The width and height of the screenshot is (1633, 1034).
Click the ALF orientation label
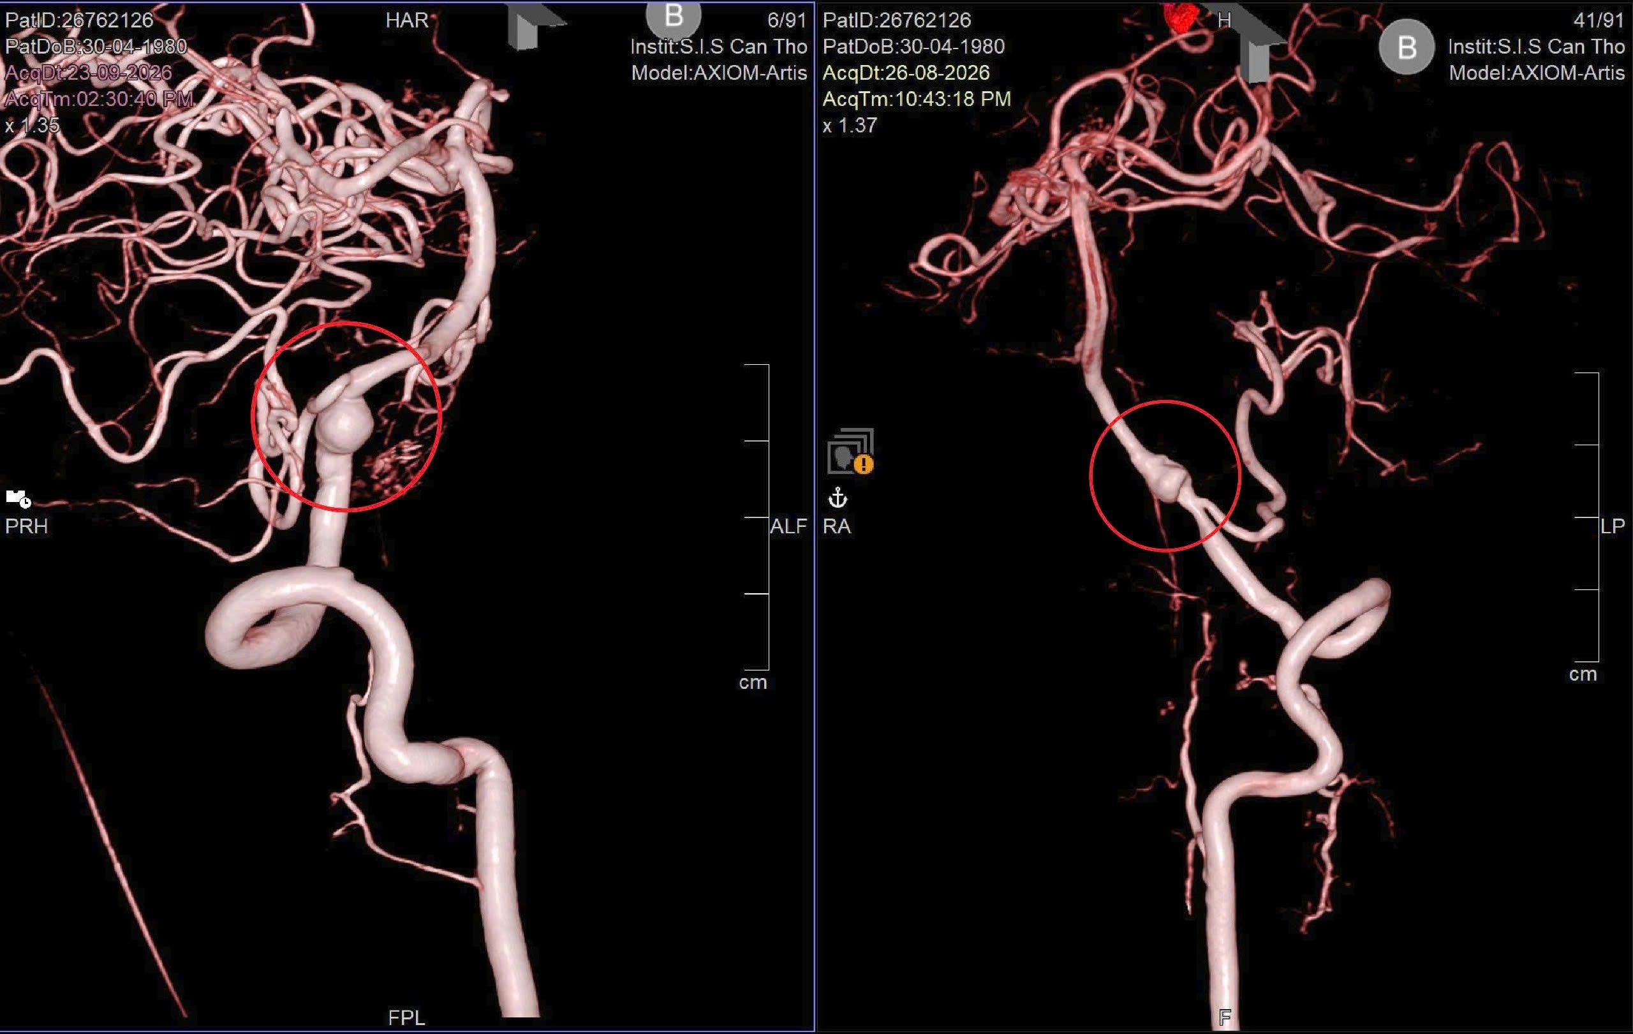(788, 526)
